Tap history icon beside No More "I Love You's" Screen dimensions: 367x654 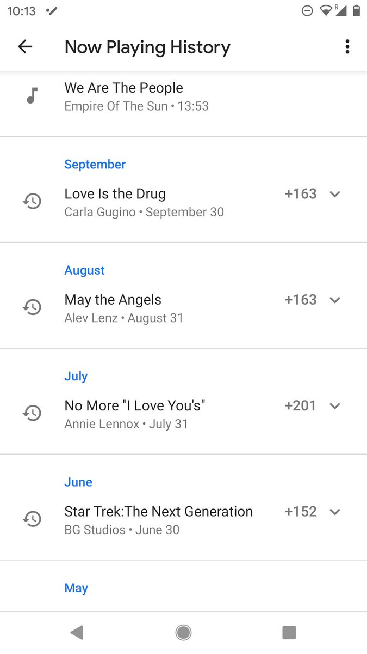coord(32,413)
